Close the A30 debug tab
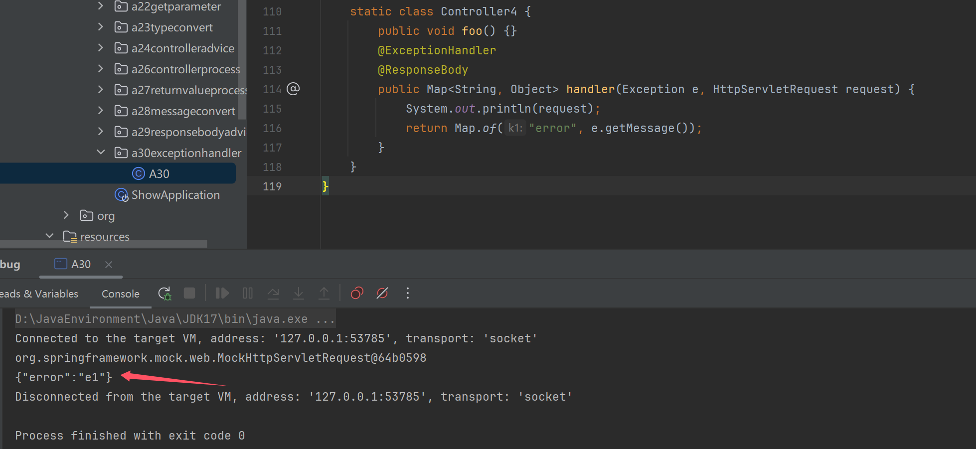The width and height of the screenshot is (976, 449). [x=109, y=265]
